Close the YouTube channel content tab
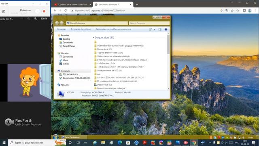The image size is (259, 146). tap(90, 4)
